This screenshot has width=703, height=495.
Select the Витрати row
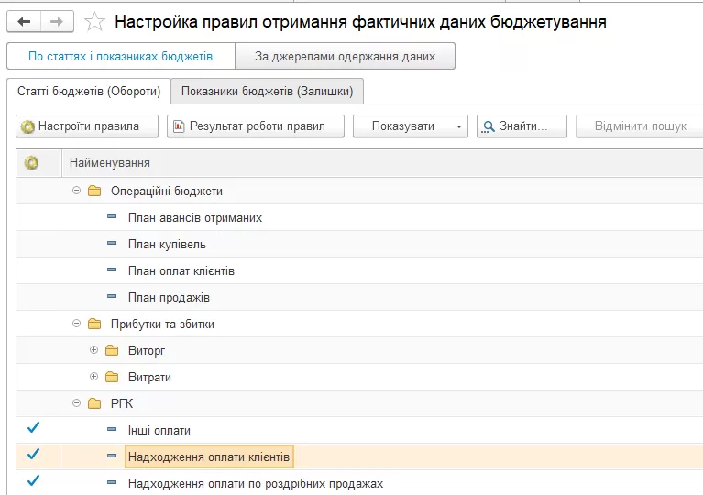(x=359, y=377)
